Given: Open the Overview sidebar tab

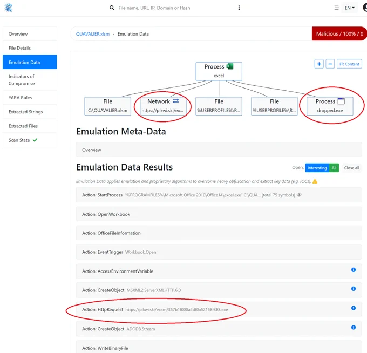Looking at the screenshot, I should pos(30,34).
